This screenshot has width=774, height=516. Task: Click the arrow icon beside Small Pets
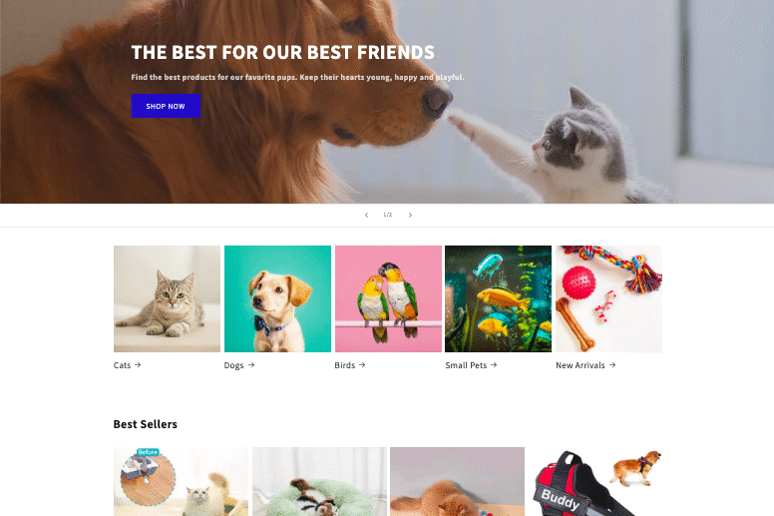[x=494, y=365]
